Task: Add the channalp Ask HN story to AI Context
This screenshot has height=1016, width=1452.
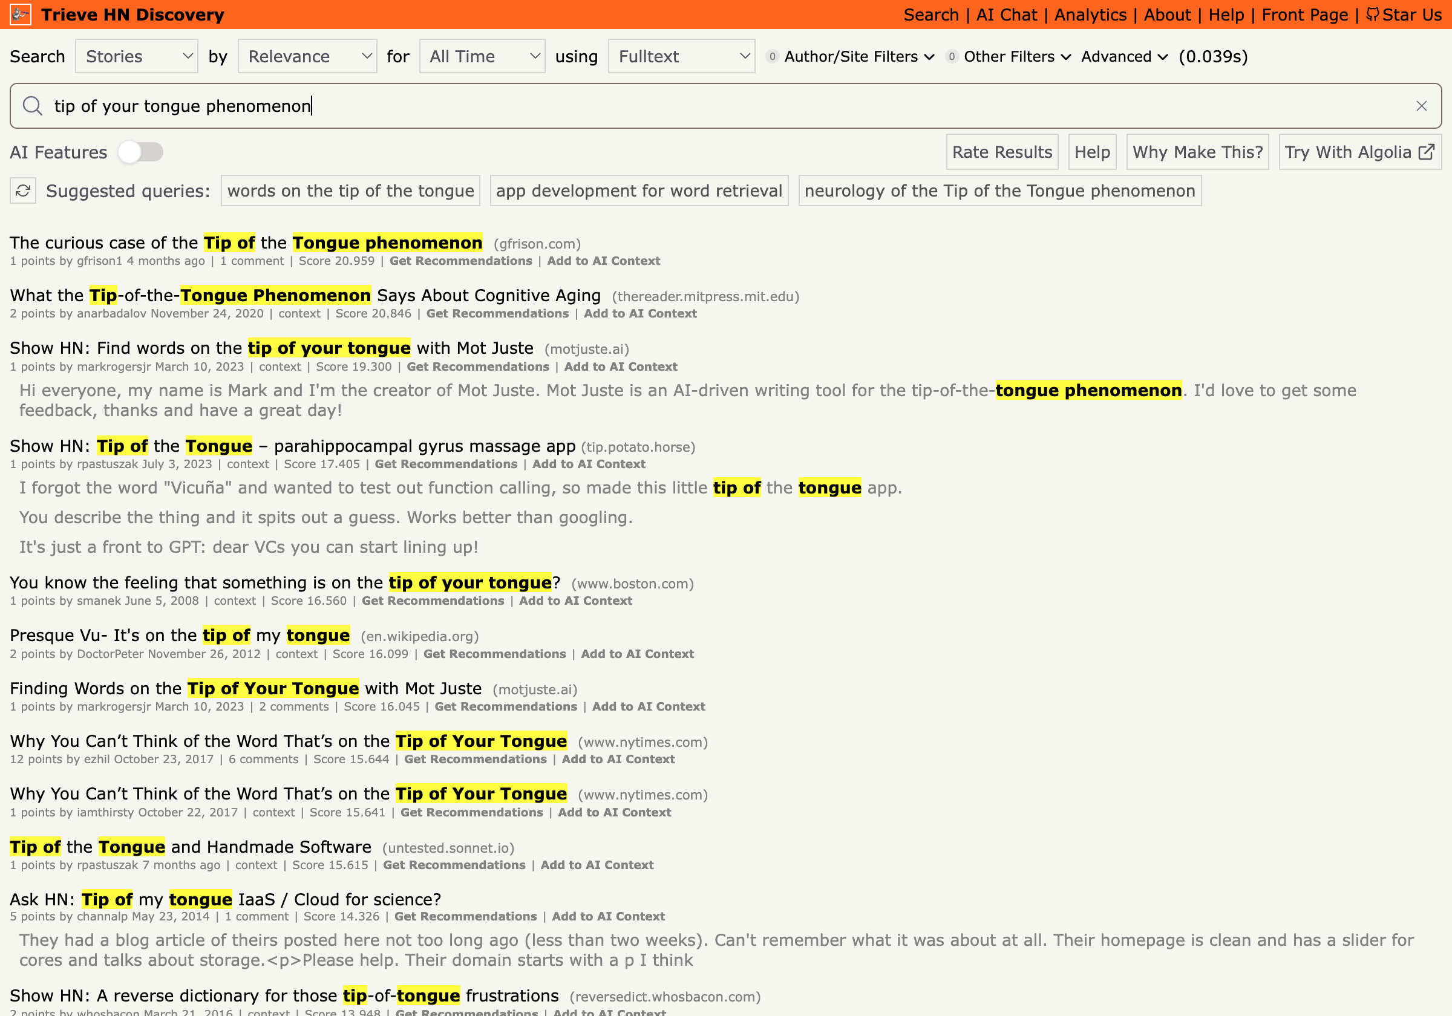Action: (x=608, y=916)
